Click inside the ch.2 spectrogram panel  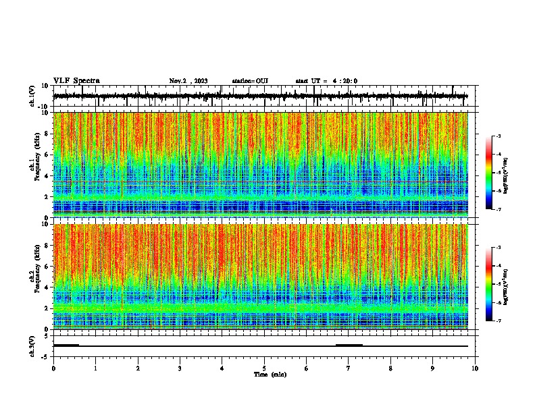(264, 277)
